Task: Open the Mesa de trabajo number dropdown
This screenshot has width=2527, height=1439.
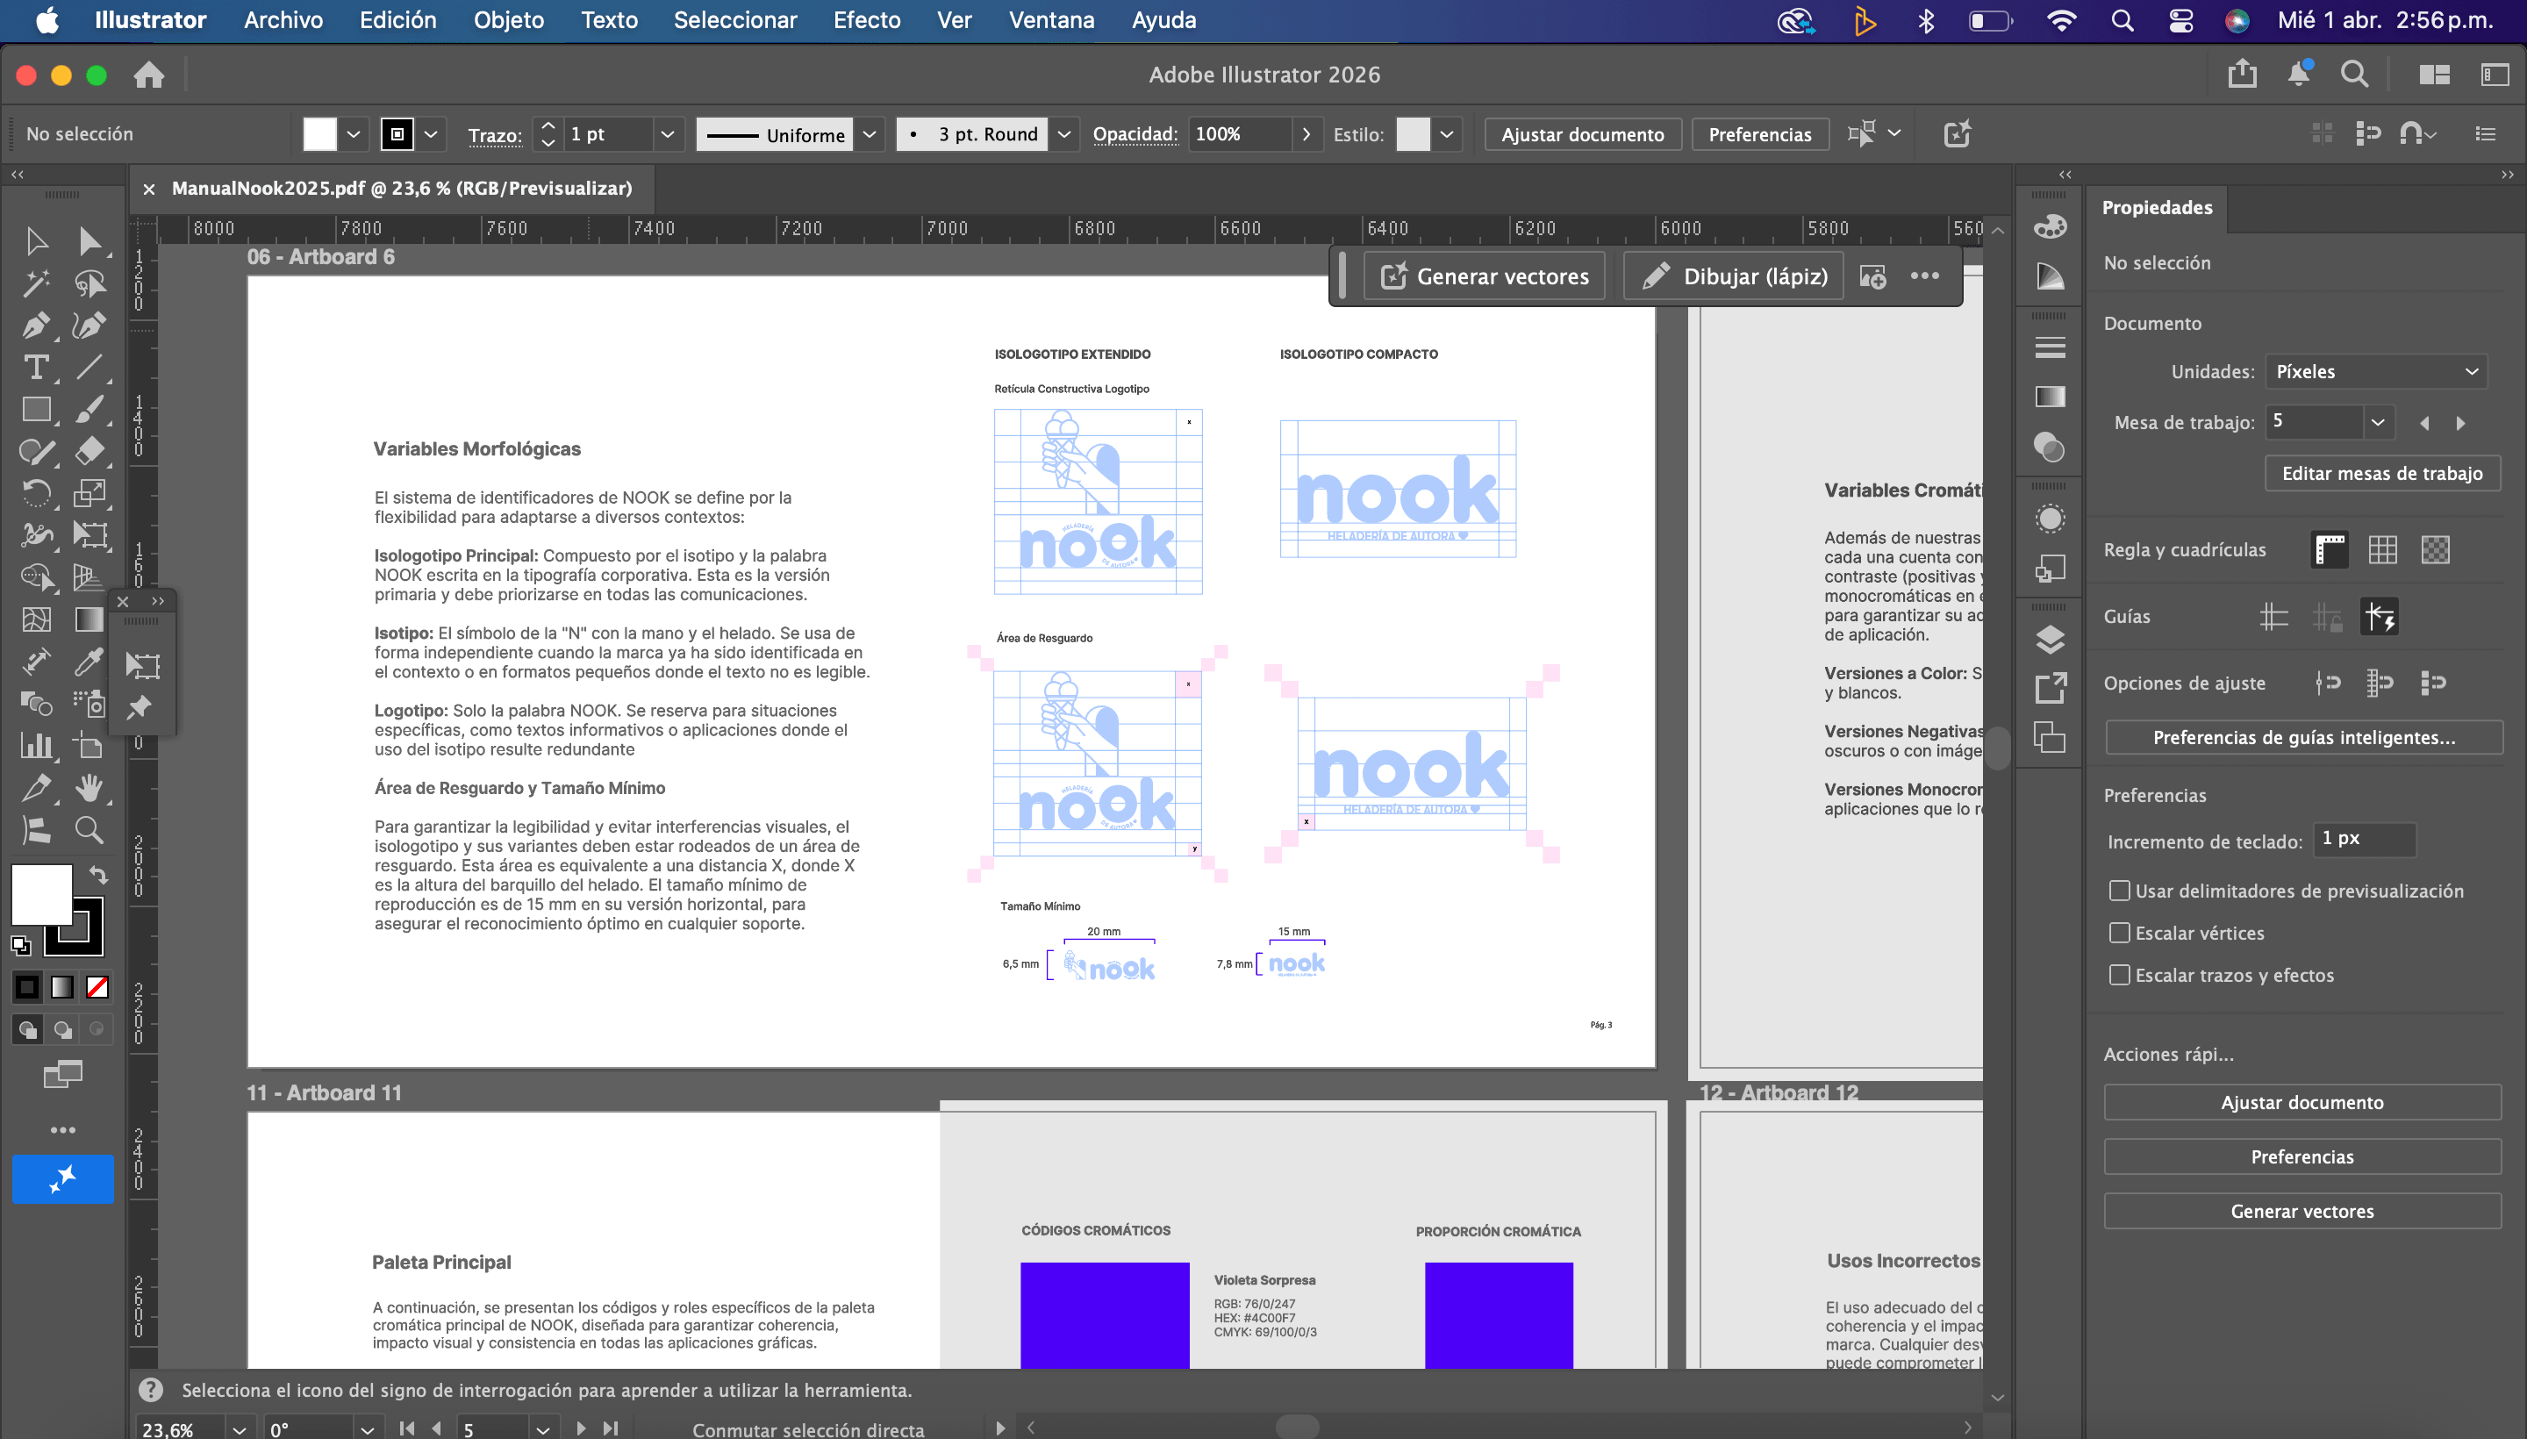Action: coord(2377,422)
